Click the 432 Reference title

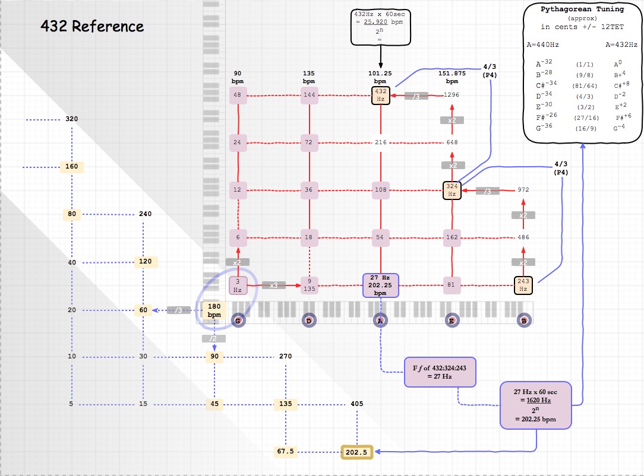pyautogui.click(x=92, y=27)
